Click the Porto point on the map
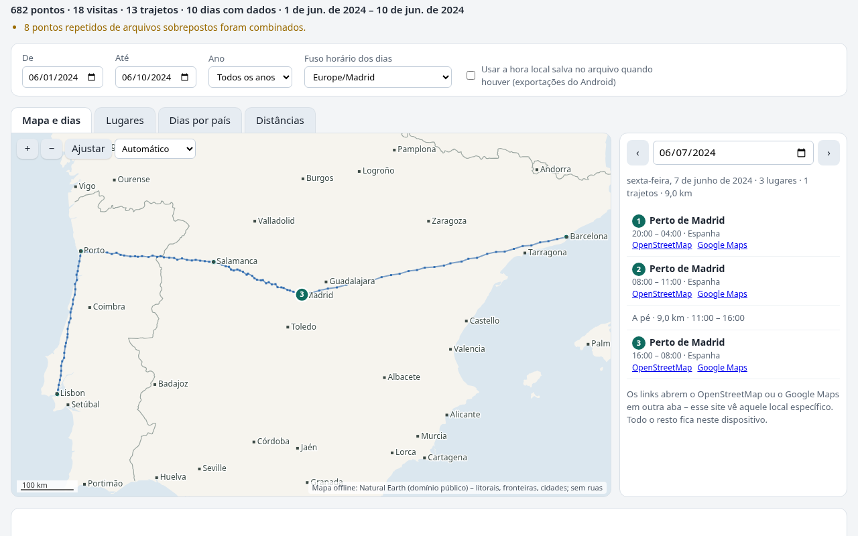The width and height of the screenshot is (858, 536). (80, 251)
